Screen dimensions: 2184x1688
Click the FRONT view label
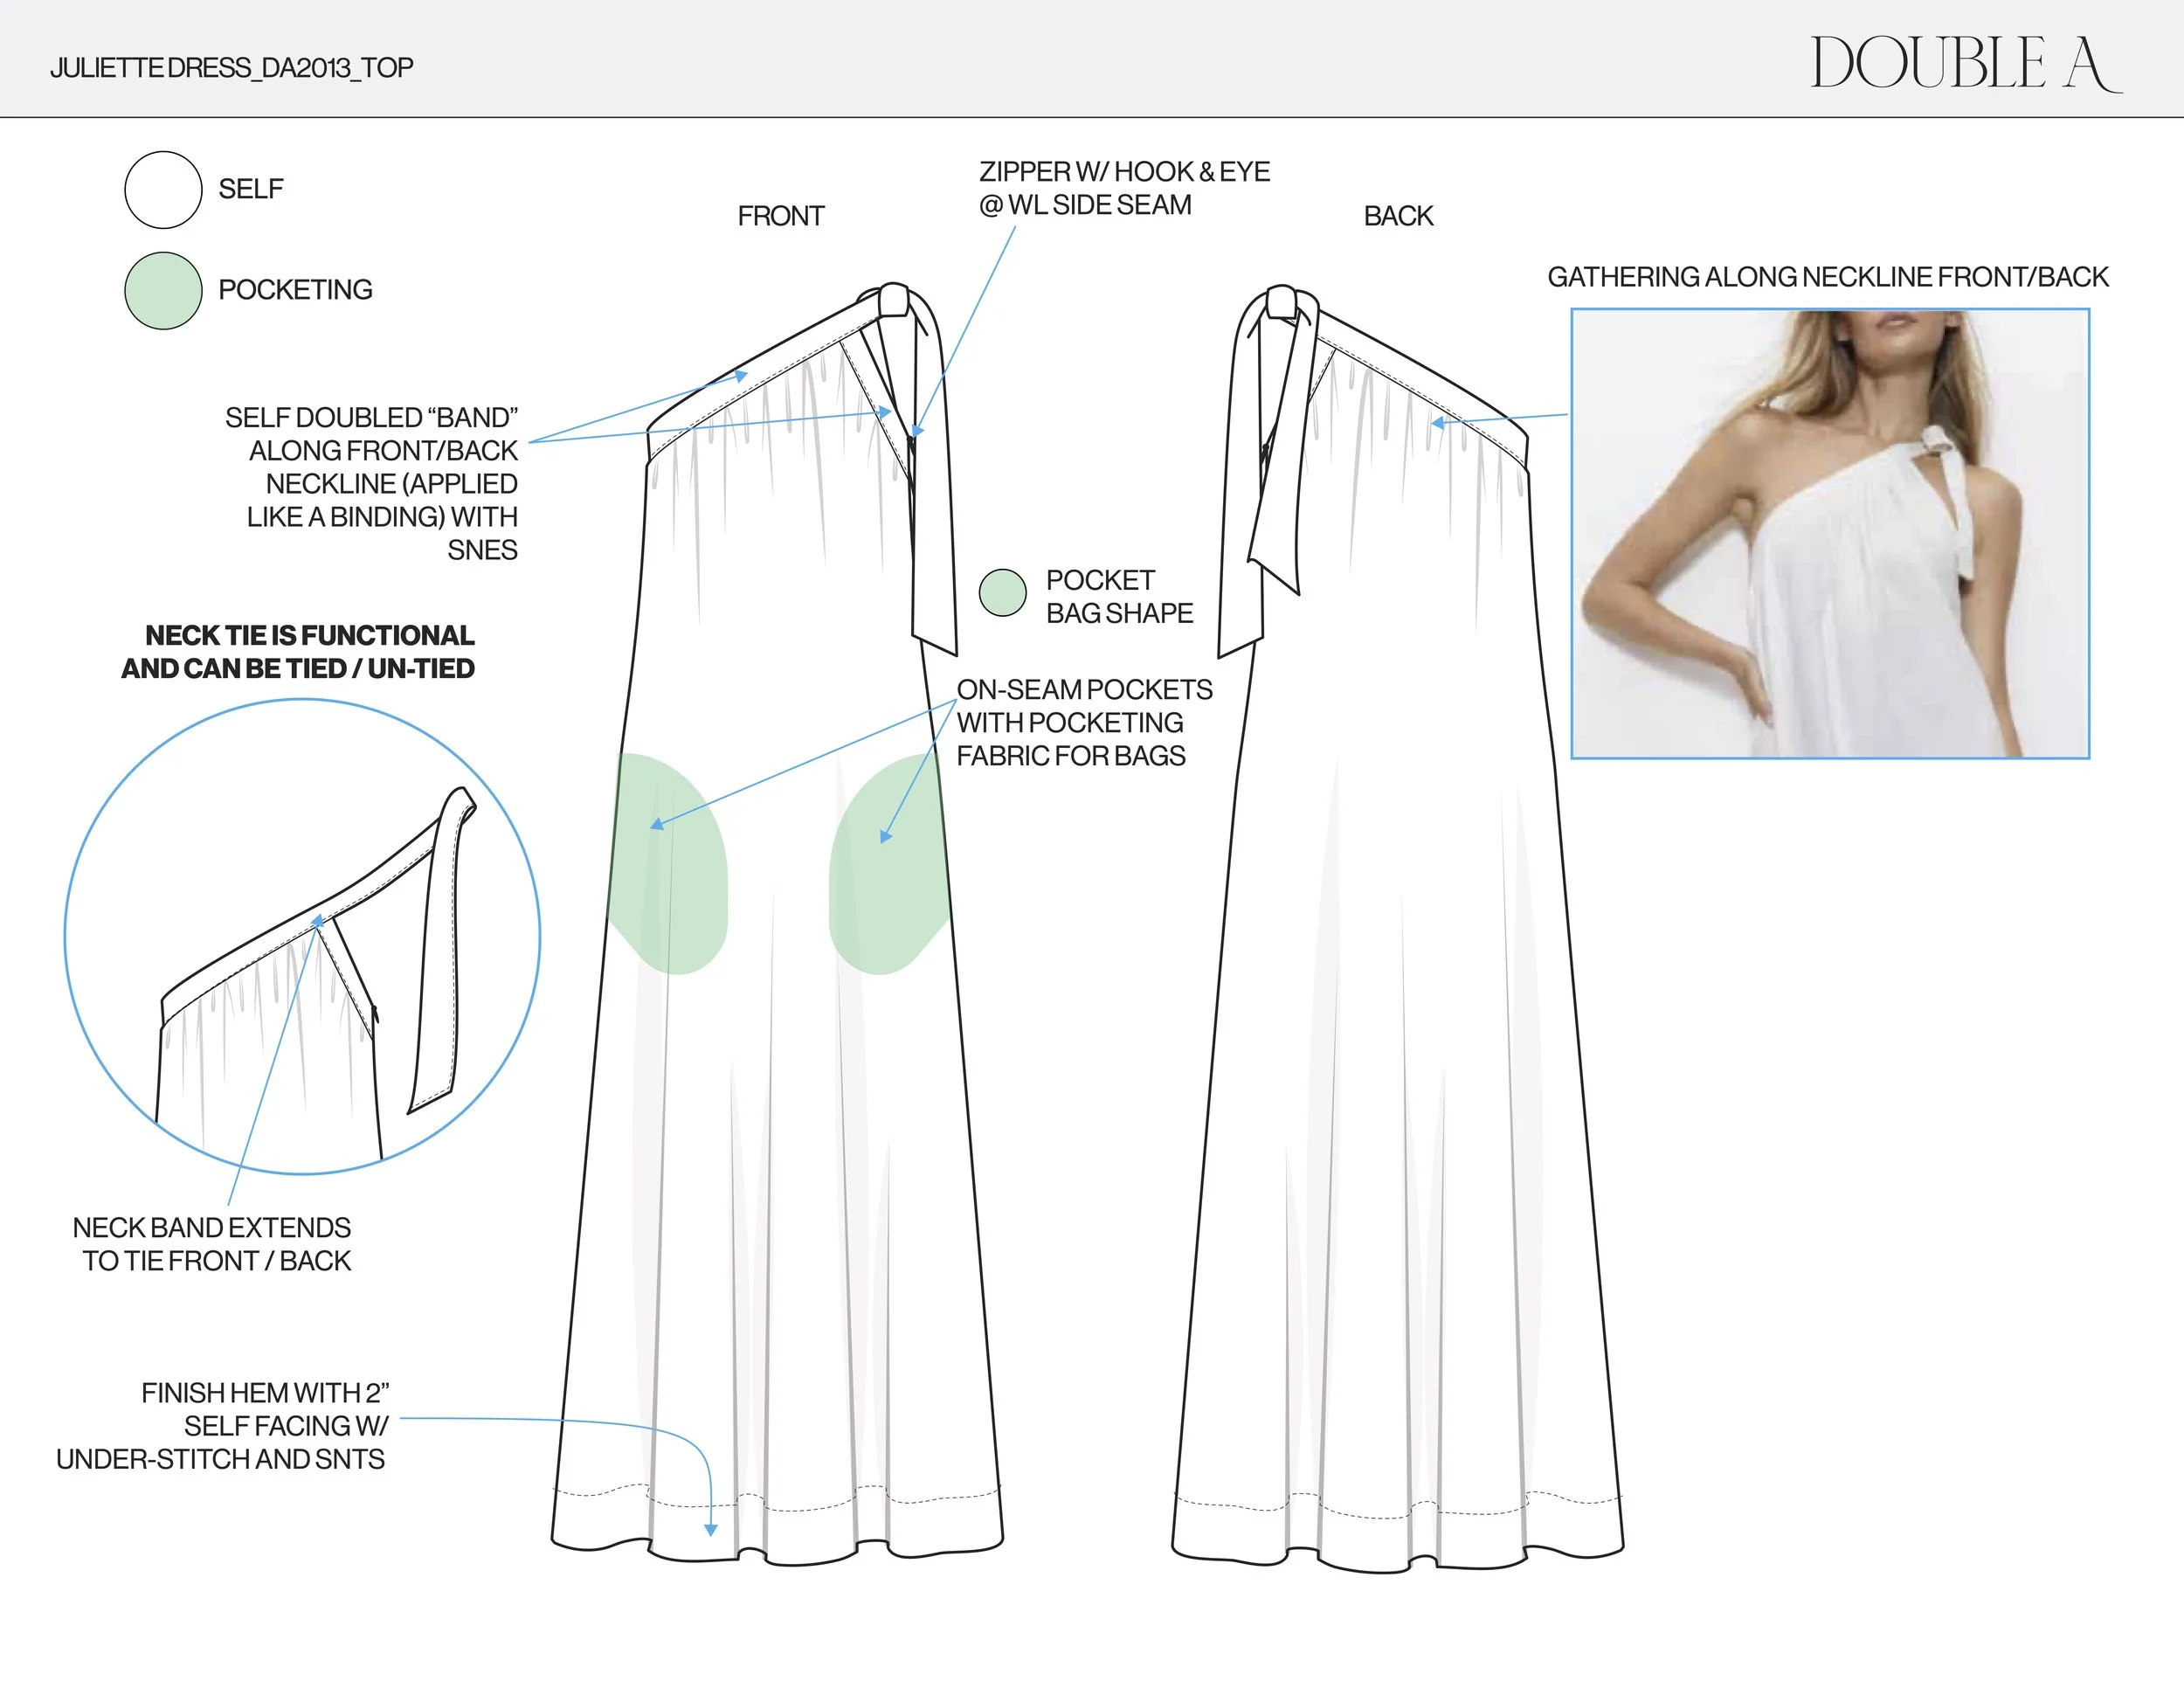tap(780, 216)
